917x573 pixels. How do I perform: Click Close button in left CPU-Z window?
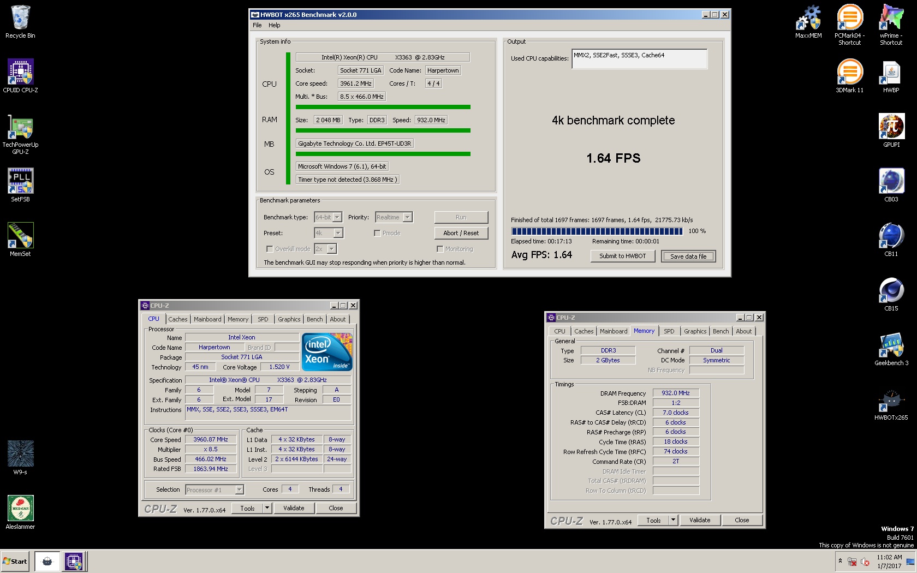point(336,508)
